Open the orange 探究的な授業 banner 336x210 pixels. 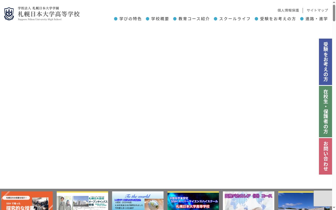pyautogui.click(x=27, y=201)
